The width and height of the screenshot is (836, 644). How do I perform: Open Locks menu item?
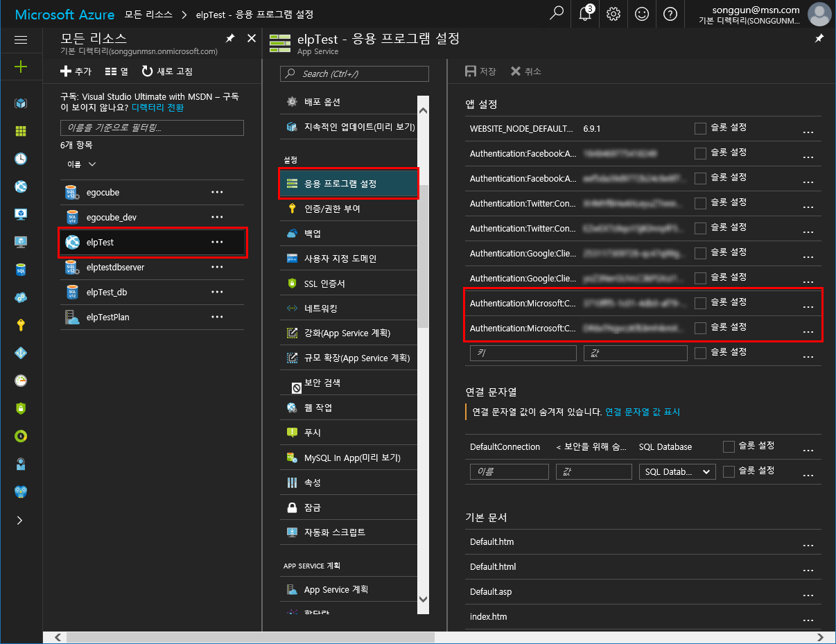click(349, 507)
